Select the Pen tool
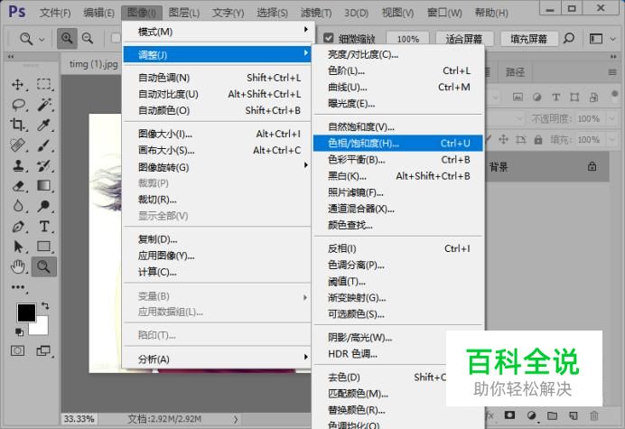625x429 pixels. (x=18, y=227)
